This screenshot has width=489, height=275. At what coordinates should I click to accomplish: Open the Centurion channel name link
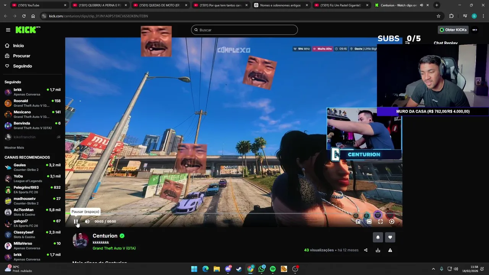tap(105, 236)
